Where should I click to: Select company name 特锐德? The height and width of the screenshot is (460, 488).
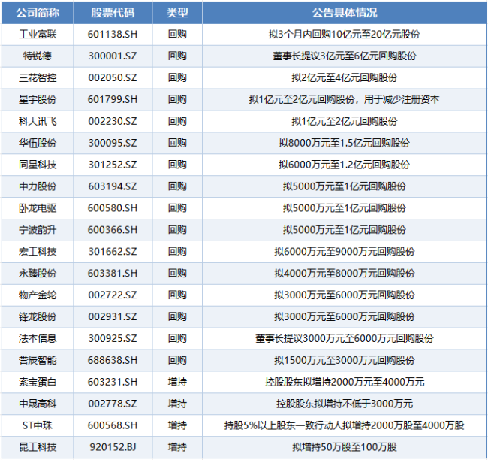tap(38, 56)
